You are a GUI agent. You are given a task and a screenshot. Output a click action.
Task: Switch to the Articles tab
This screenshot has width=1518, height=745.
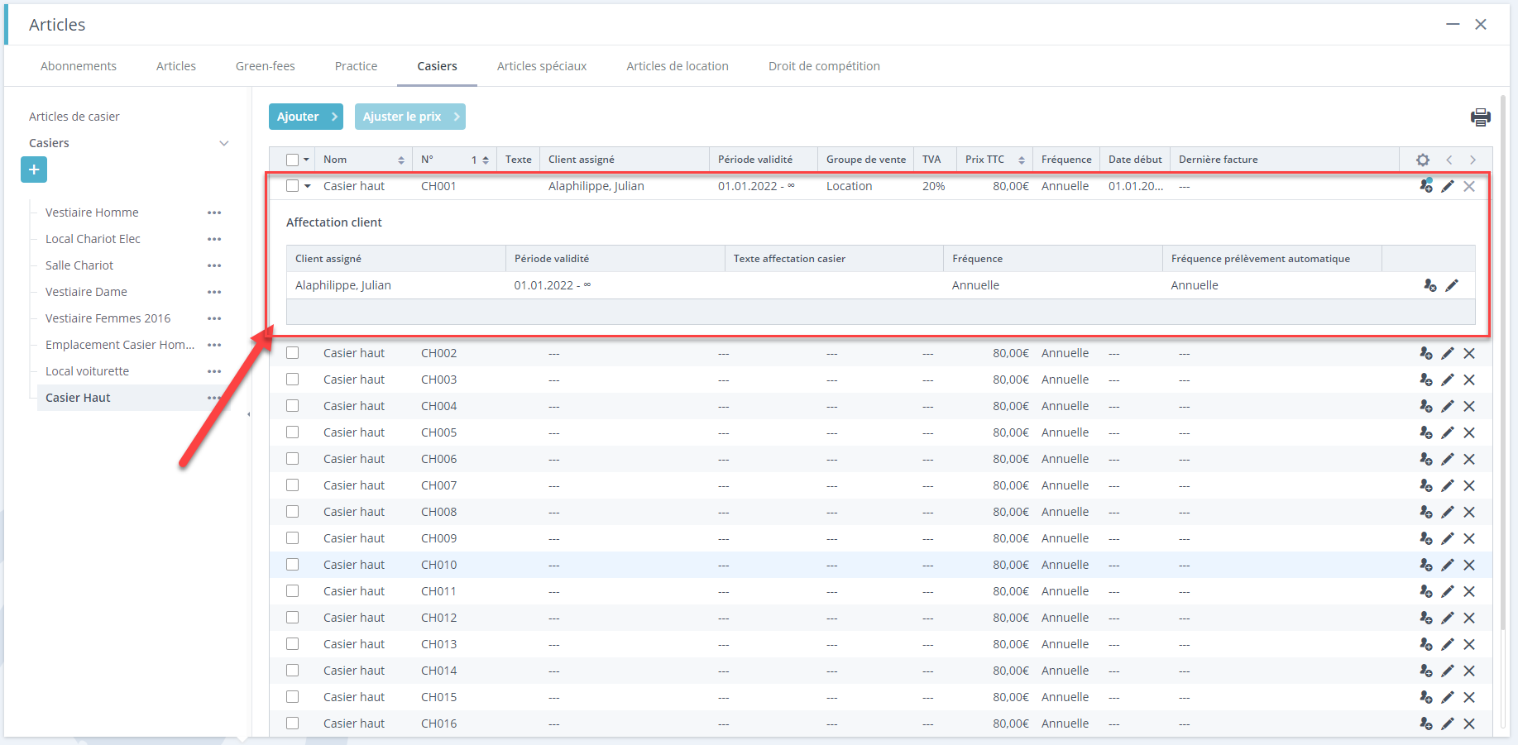[x=176, y=66]
